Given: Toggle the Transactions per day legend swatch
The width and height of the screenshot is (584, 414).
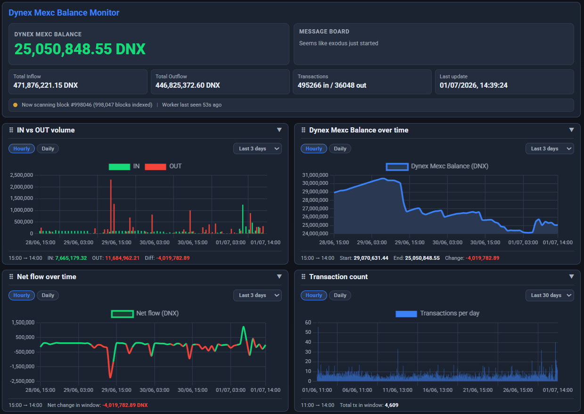Looking at the screenshot, I should (x=406, y=314).
